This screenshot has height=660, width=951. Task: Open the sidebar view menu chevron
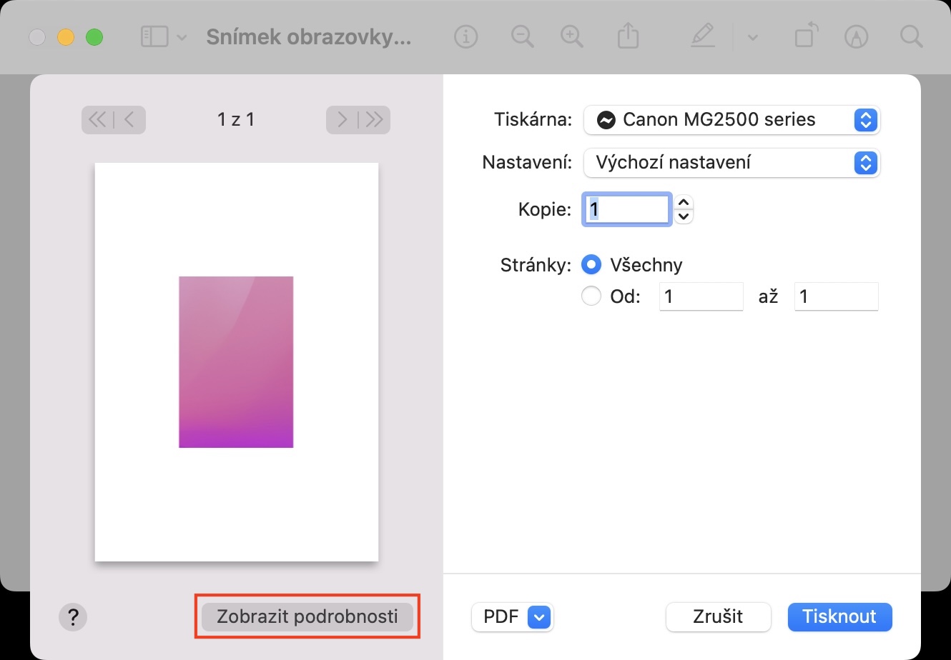click(182, 37)
